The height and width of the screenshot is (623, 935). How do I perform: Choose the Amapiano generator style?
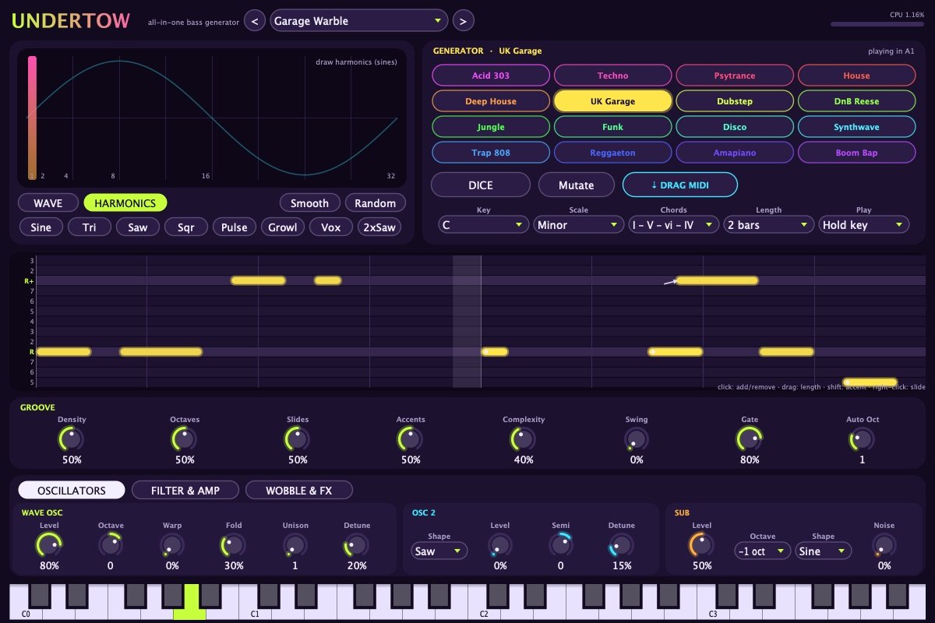[x=735, y=153]
